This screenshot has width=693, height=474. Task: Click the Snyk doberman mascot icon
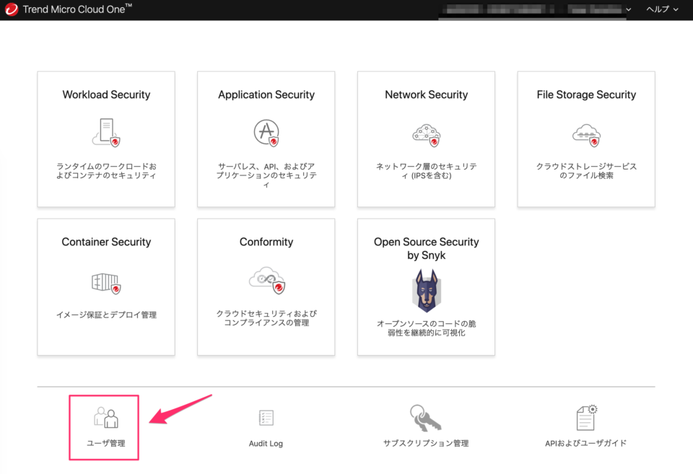[x=426, y=291]
